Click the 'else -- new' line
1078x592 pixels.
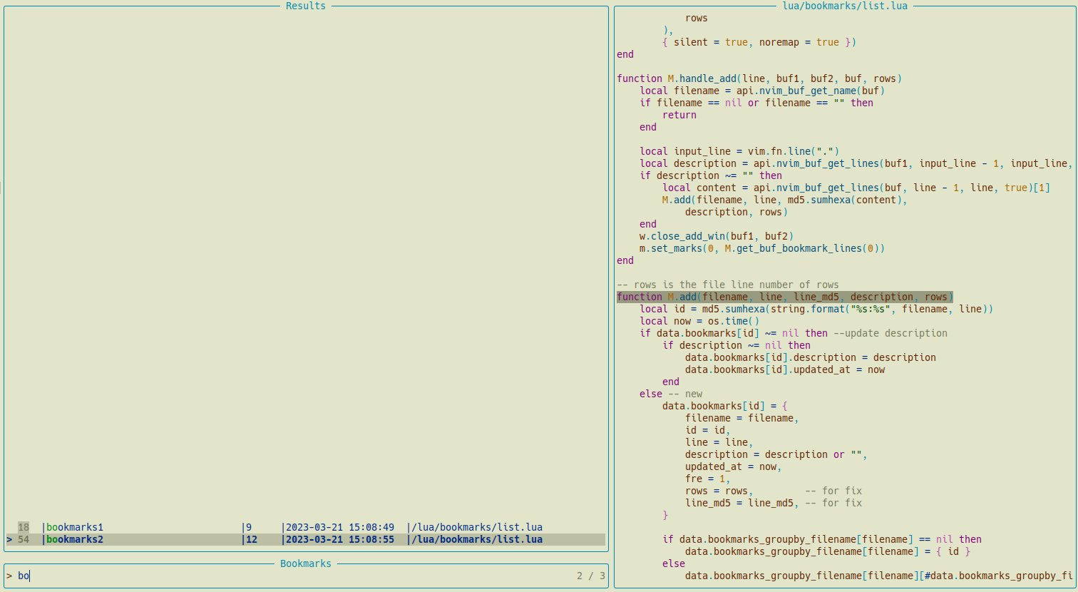[671, 394]
